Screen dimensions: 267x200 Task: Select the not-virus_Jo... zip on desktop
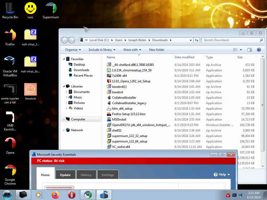pyautogui.click(x=31, y=65)
